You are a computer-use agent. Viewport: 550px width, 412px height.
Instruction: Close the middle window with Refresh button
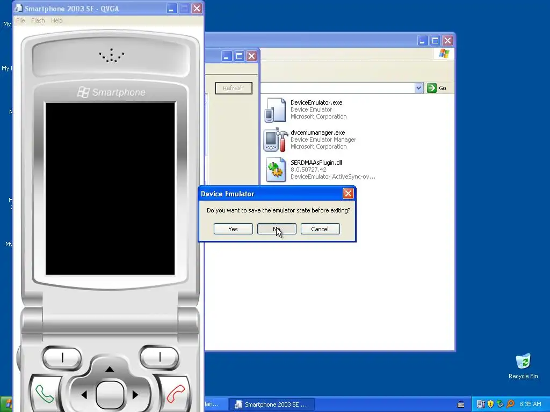[251, 56]
